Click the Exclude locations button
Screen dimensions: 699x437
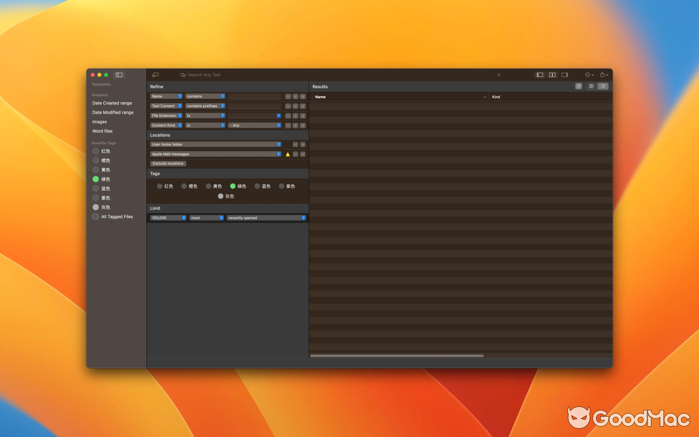click(168, 163)
